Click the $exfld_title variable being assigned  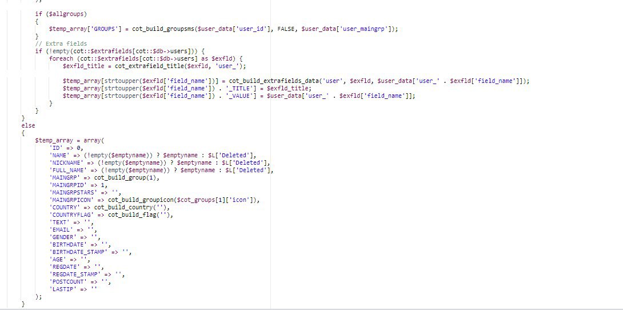[x=83, y=66]
